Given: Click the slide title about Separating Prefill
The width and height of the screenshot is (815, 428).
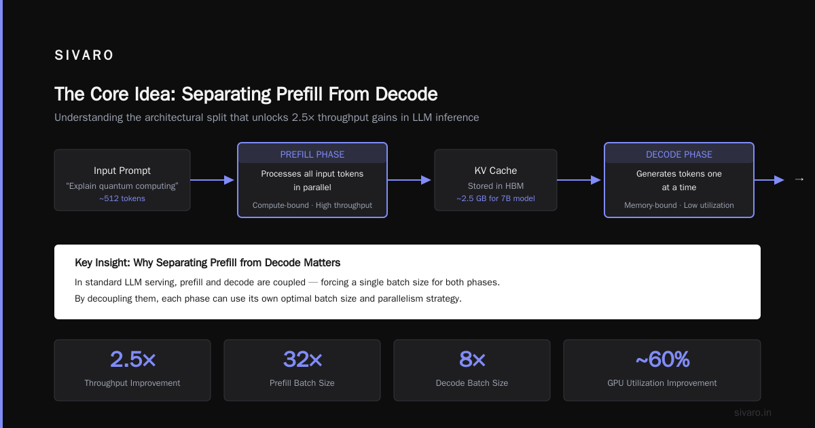Looking at the screenshot, I should click(x=246, y=94).
